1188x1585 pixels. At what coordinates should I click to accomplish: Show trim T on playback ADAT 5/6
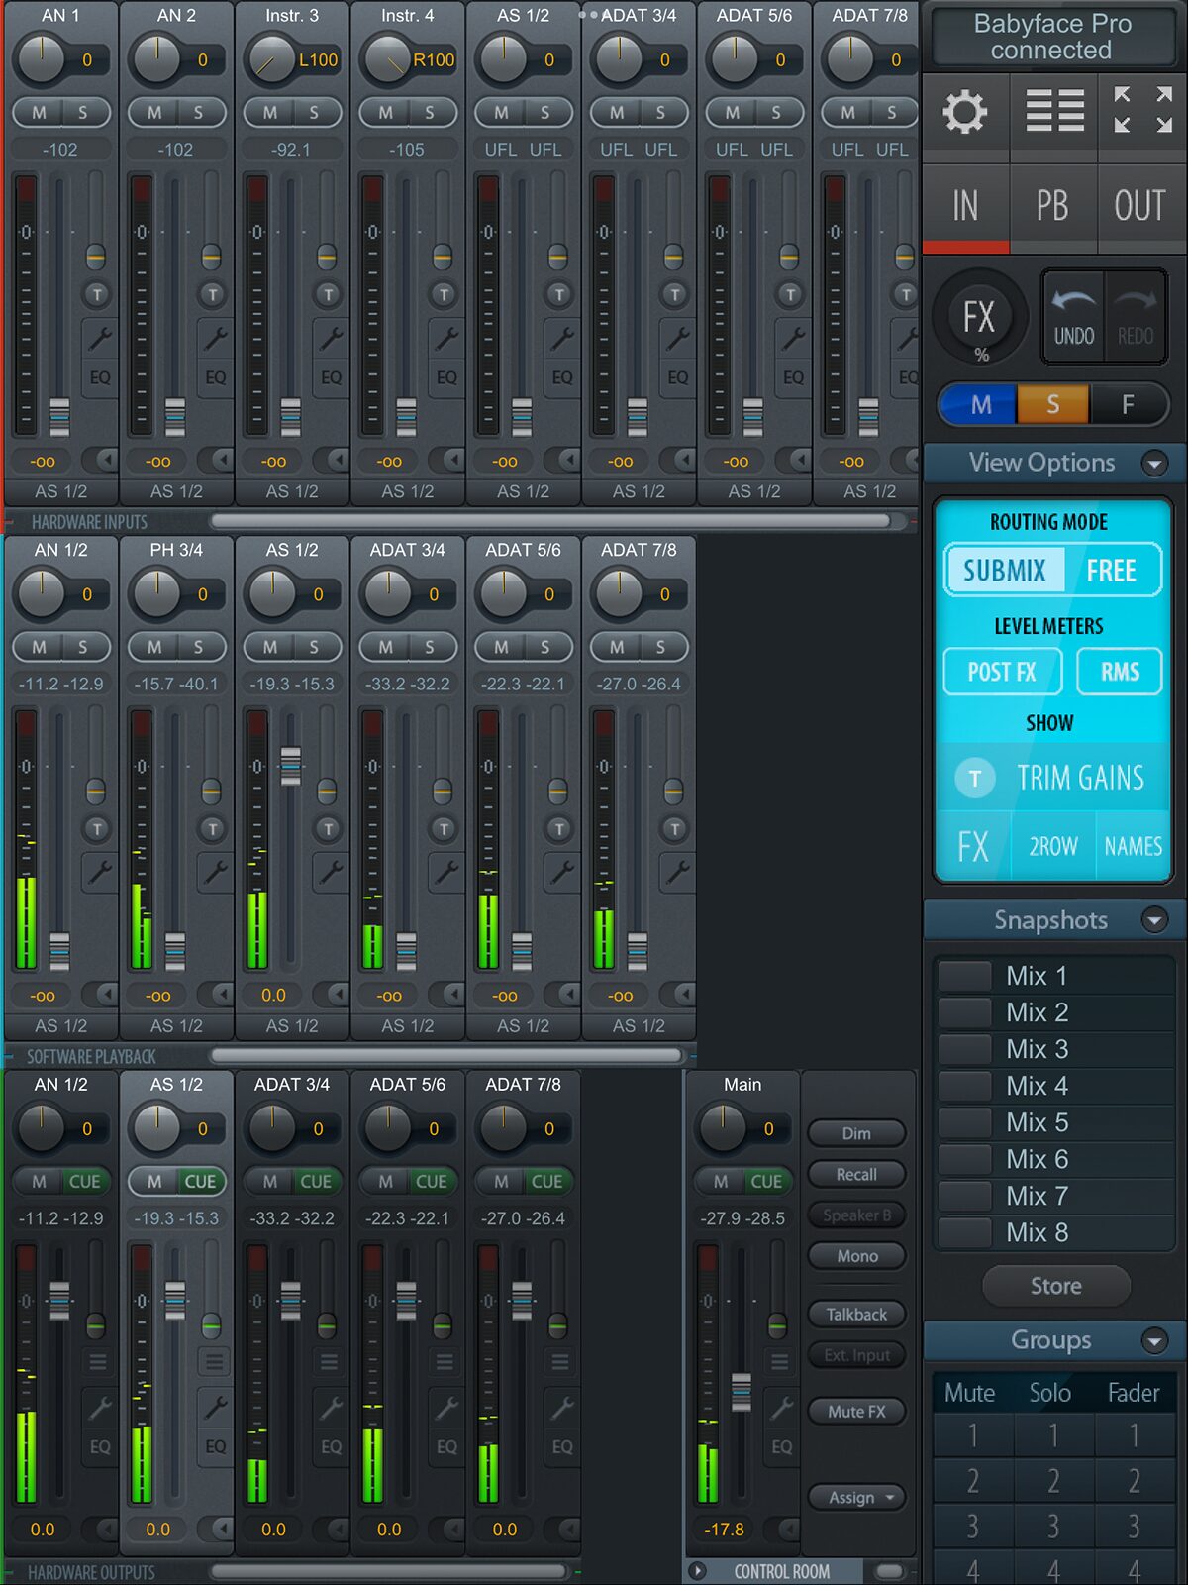click(558, 829)
